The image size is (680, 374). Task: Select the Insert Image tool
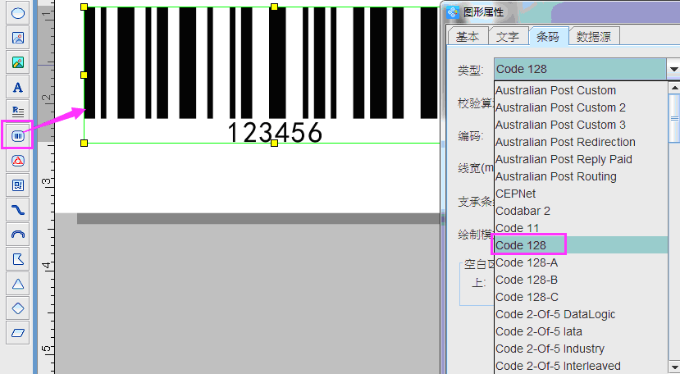[18, 39]
